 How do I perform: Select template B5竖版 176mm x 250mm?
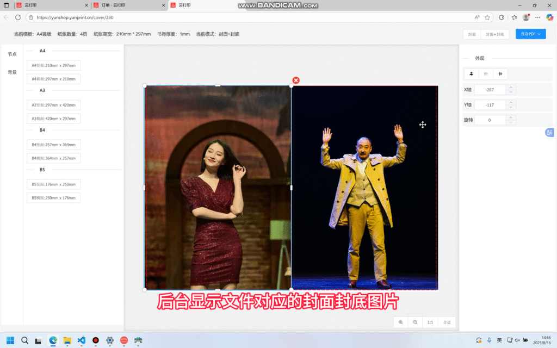54,184
